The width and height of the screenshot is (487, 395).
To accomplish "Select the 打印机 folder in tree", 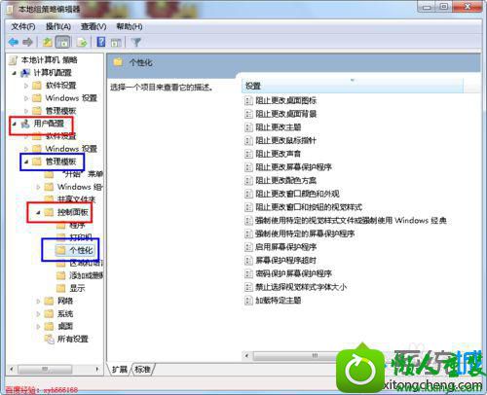I will point(81,237).
